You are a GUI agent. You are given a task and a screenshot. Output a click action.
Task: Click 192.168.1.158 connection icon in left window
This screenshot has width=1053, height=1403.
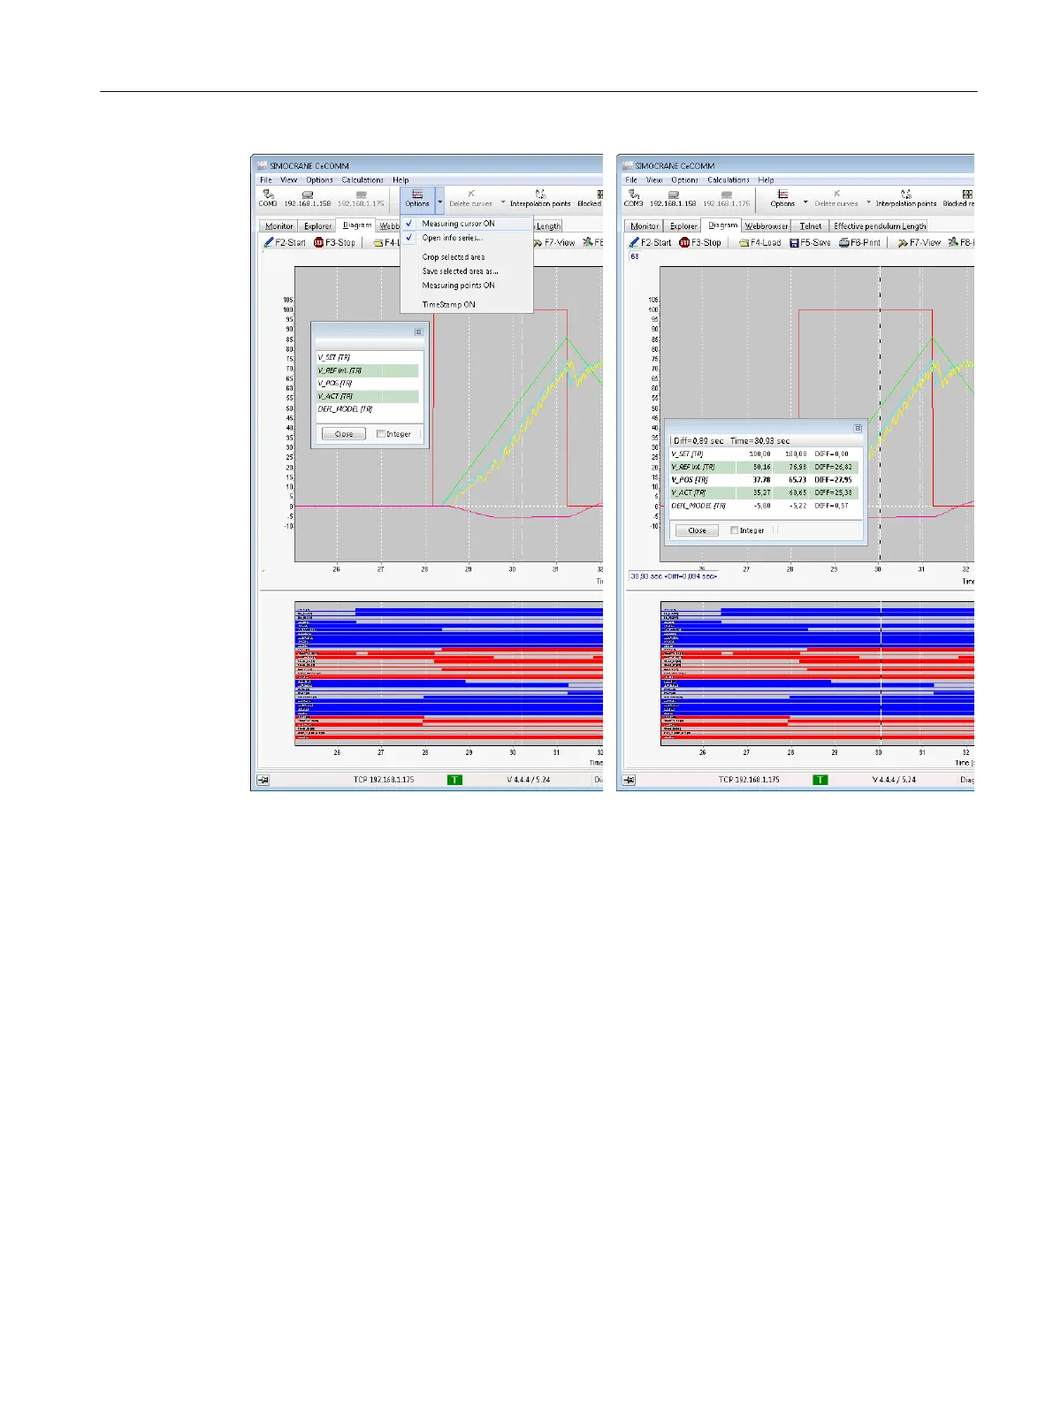coord(307,194)
